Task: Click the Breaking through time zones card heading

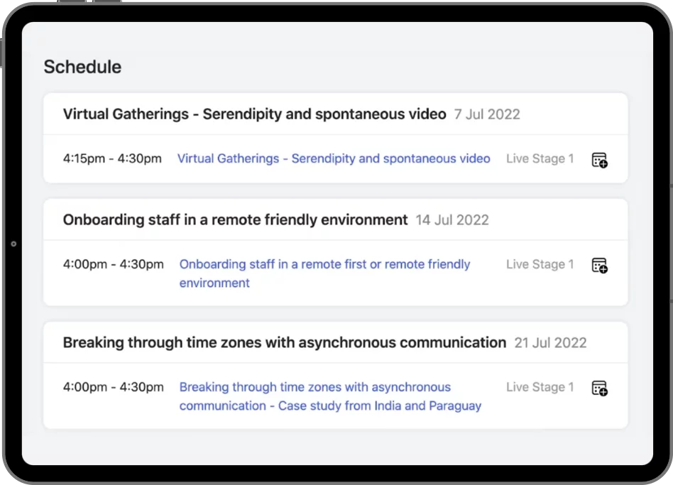Action: 284,342
